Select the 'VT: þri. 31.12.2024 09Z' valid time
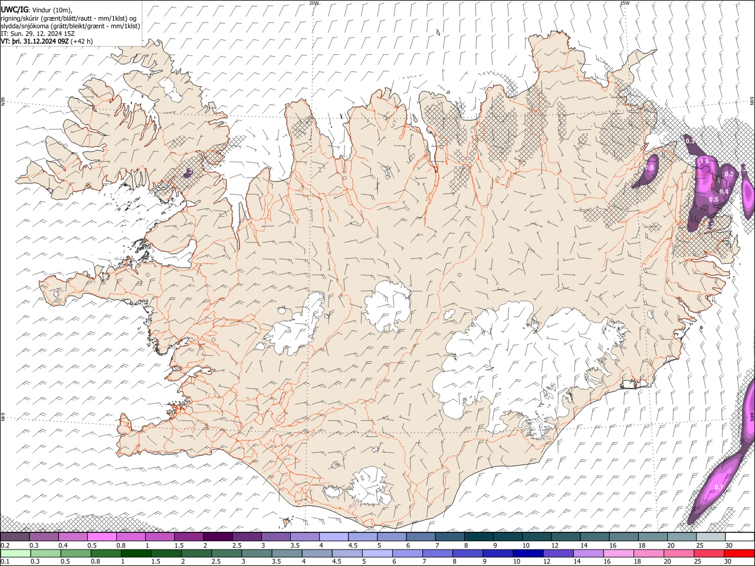 pos(34,41)
